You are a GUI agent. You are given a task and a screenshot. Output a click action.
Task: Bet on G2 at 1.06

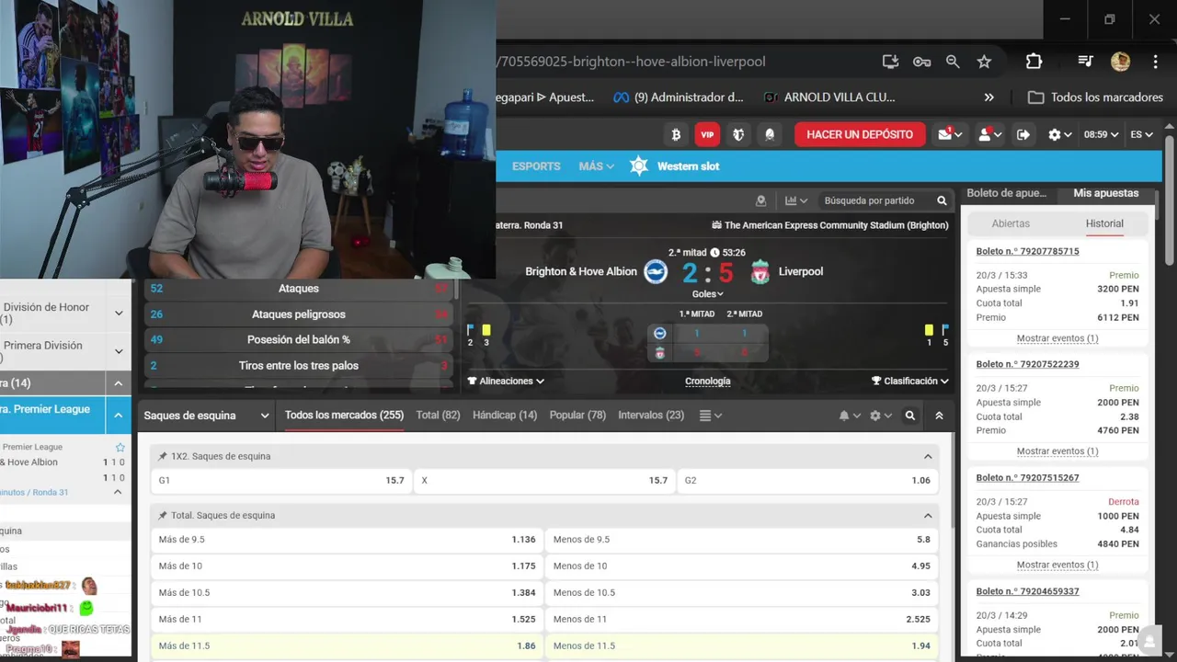[x=807, y=480]
